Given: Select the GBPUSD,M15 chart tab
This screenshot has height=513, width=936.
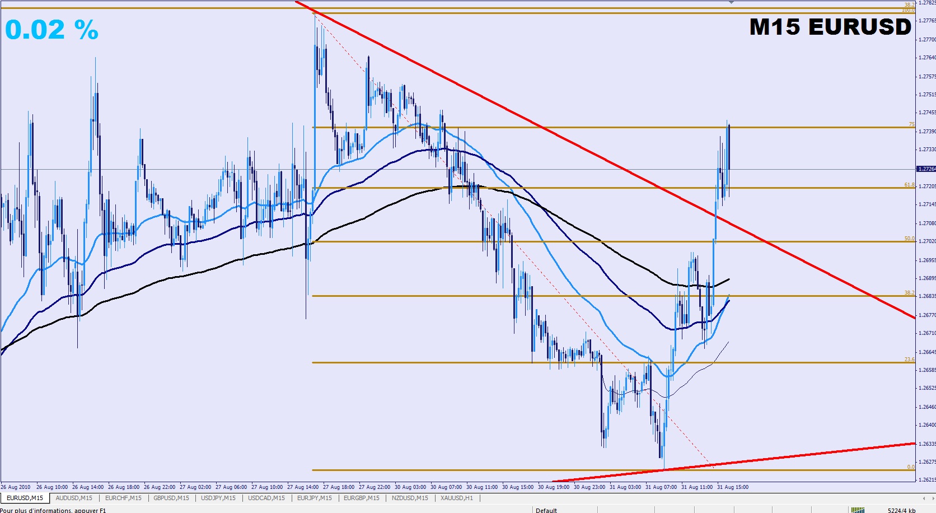Looking at the screenshot, I should tap(171, 498).
